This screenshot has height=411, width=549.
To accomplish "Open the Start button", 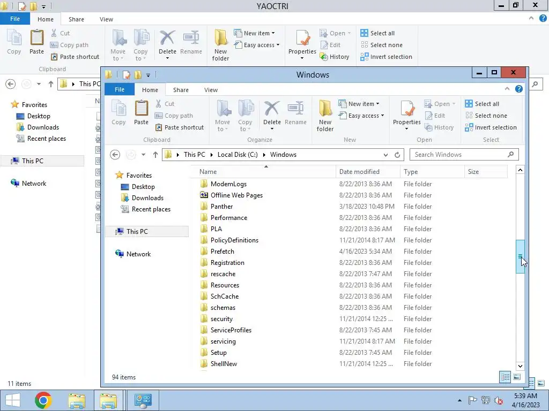I will 13,400.
